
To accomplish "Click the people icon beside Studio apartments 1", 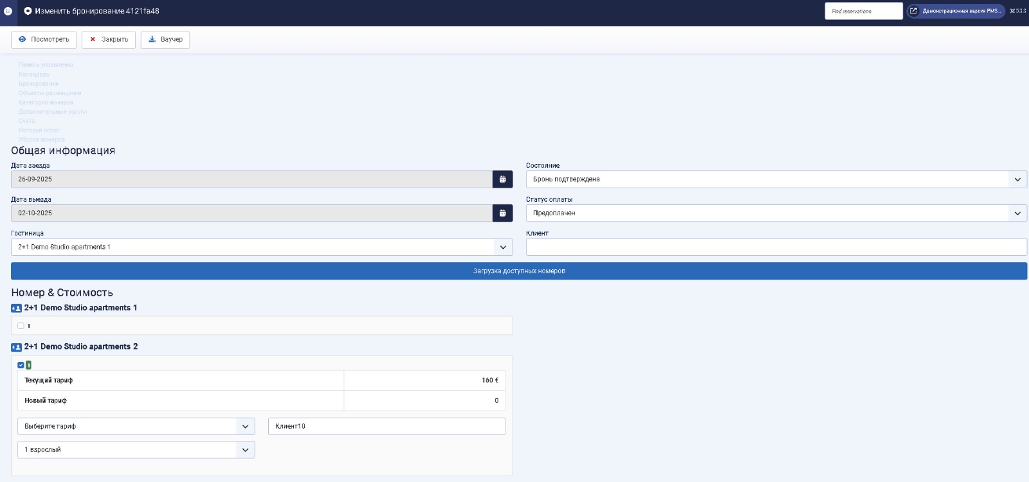I will point(16,308).
